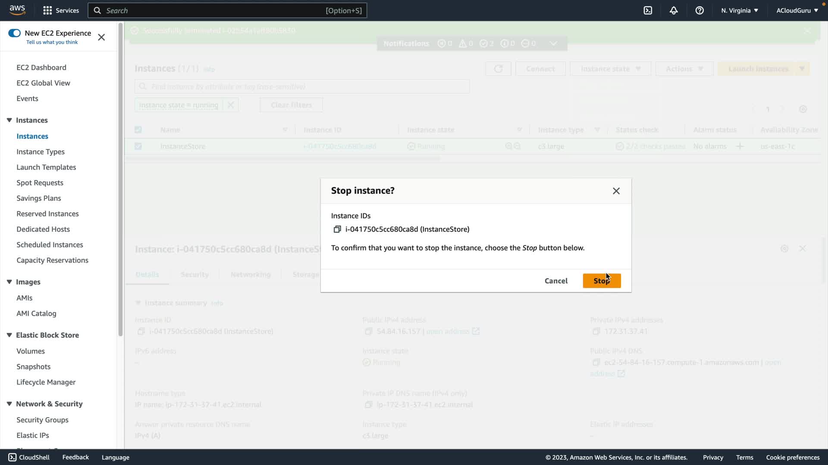
Task: Open the N. Virginia region dropdown
Action: tap(739, 10)
